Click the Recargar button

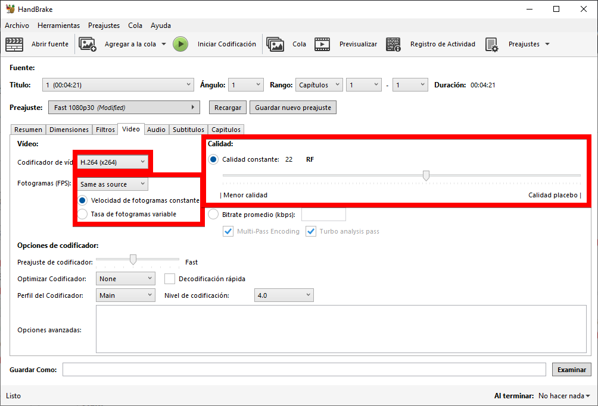pyautogui.click(x=228, y=108)
